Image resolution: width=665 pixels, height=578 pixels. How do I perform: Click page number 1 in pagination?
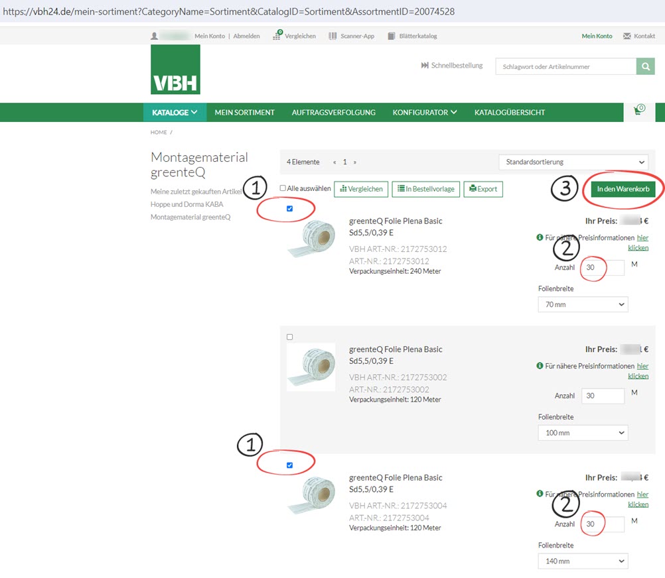pyautogui.click(x=345, y=162)
